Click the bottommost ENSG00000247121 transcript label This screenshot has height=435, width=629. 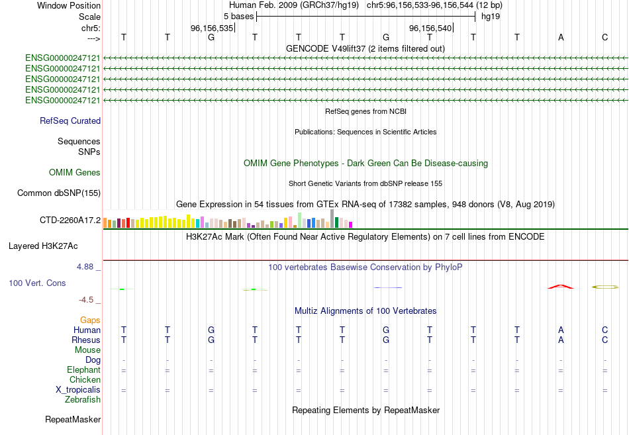63,101
